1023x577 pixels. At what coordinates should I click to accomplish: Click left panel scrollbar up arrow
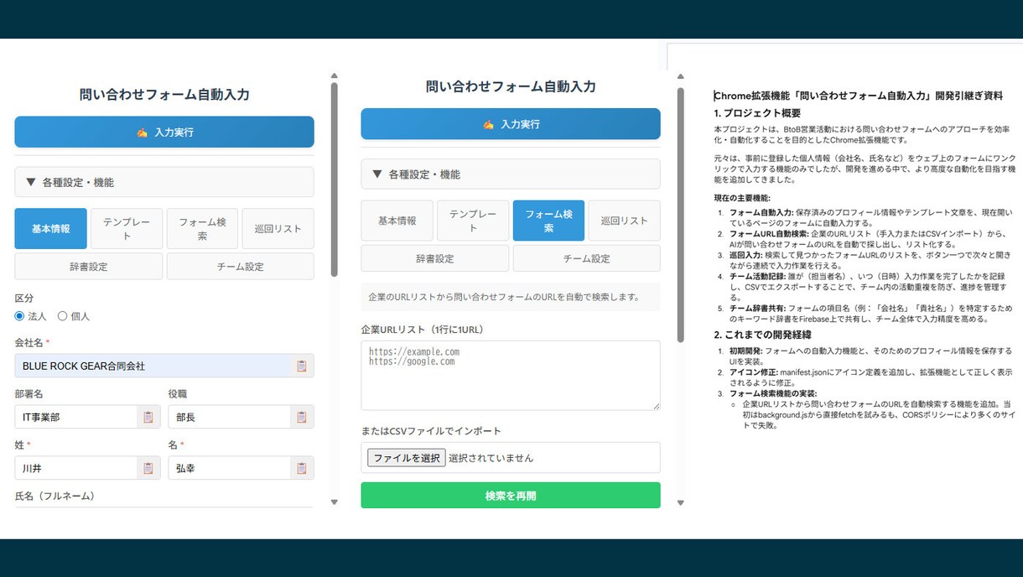335,75
